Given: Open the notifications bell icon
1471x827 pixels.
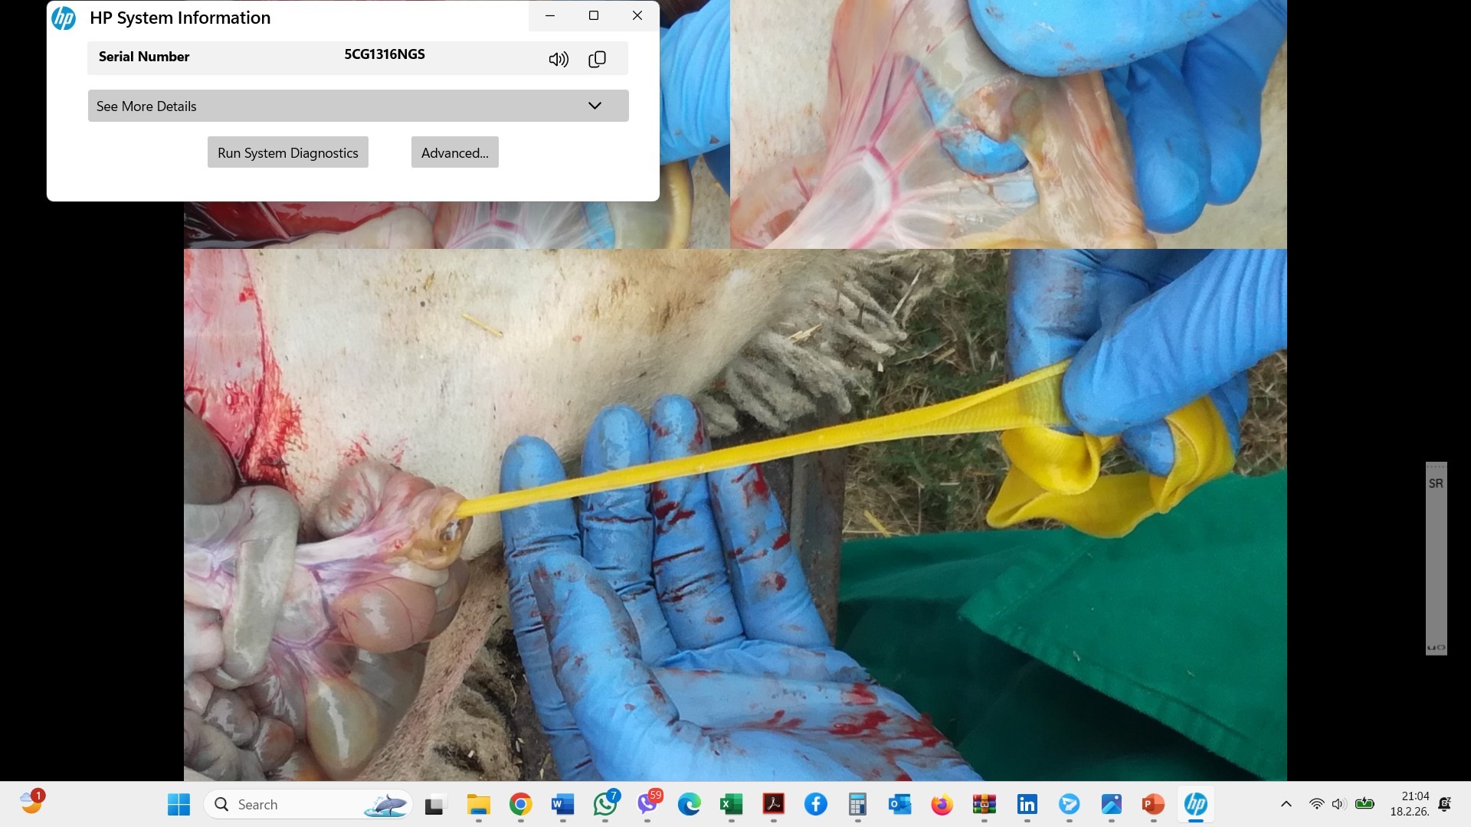Looking at the screenshot, I should [x=1444, y=804].
